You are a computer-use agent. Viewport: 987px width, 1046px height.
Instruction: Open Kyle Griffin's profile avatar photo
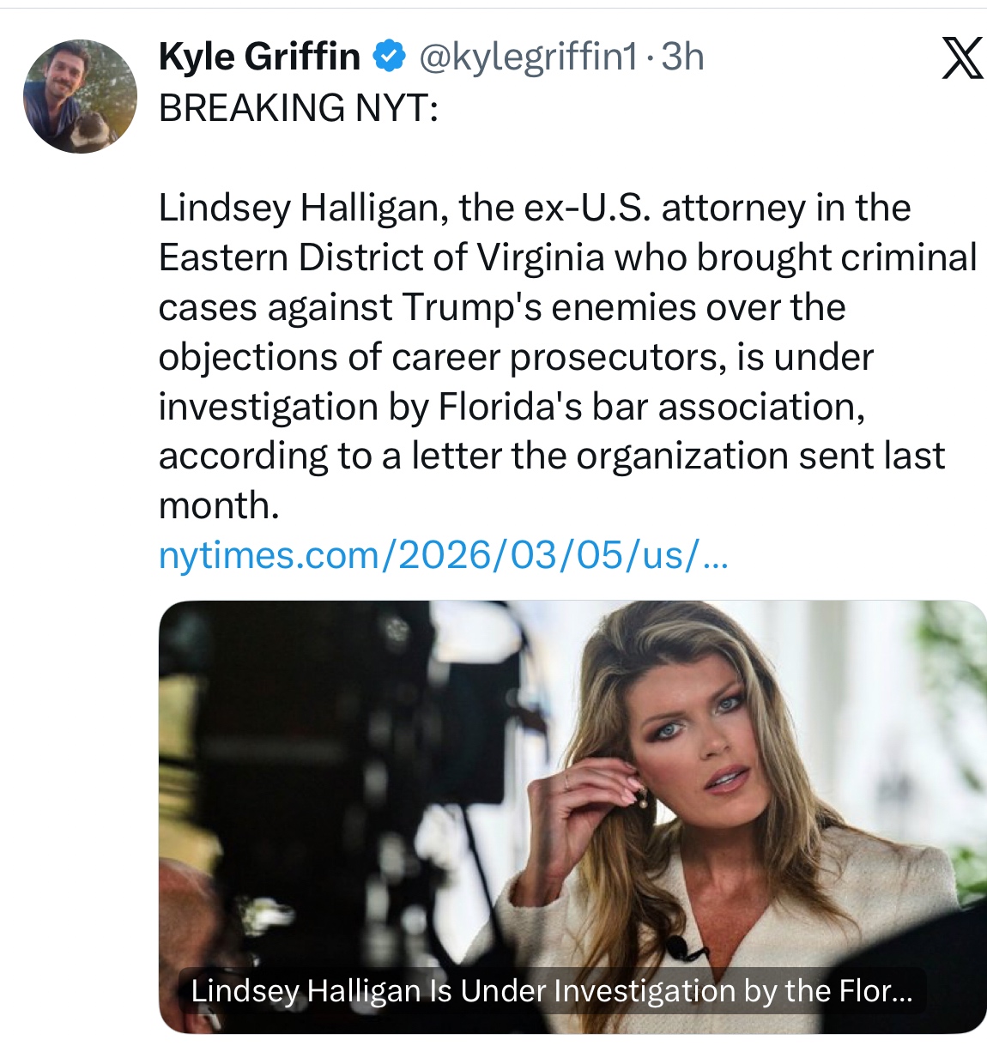pyautogui.click(x=80, y=96)
